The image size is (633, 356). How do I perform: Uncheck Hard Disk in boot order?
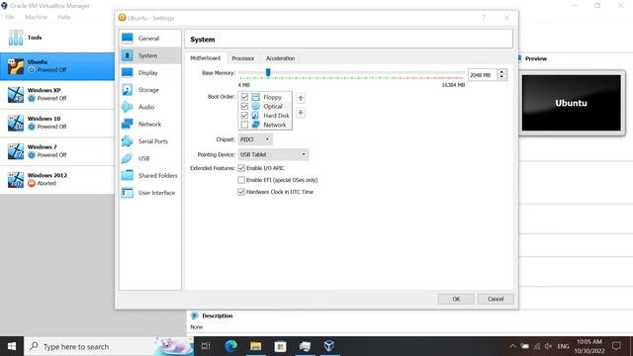[x=244, y=116]
